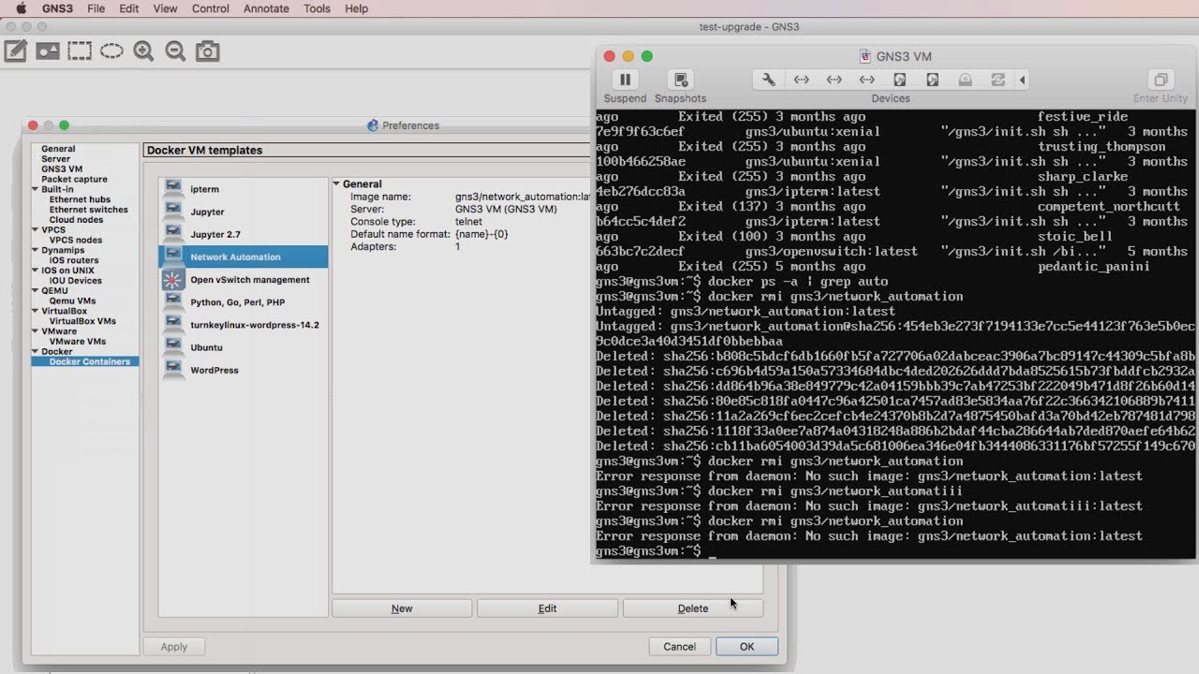Image resolution: width=1199 pixels, height=674 pixels.
Task: Click the add note icon in GNS3 toolbar
Action: 16,51
